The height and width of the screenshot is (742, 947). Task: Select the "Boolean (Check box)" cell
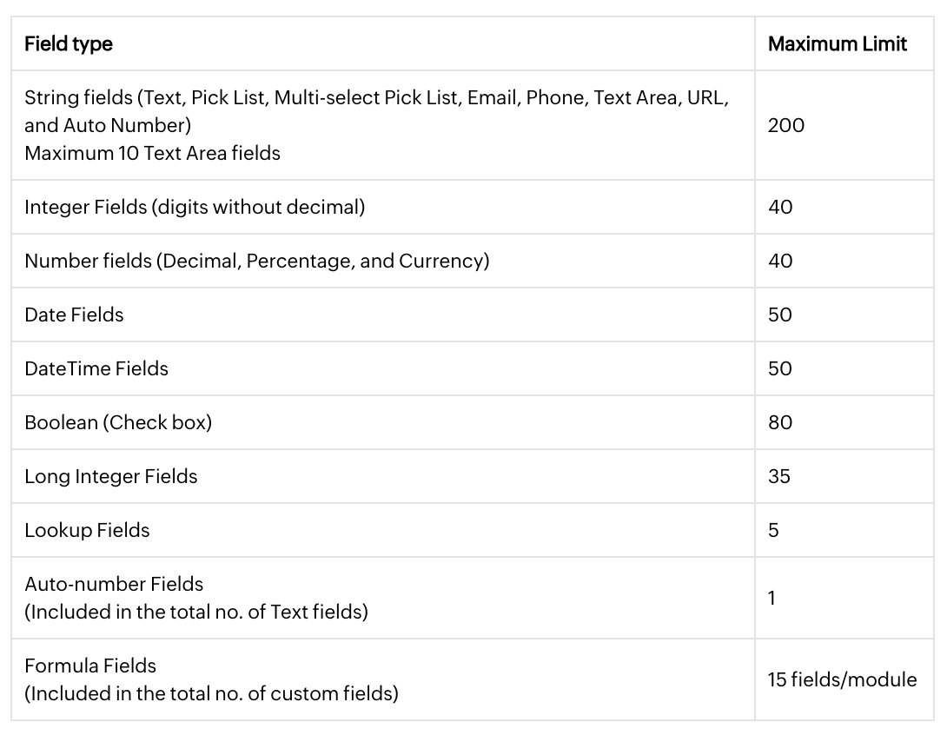coord(118,422)
